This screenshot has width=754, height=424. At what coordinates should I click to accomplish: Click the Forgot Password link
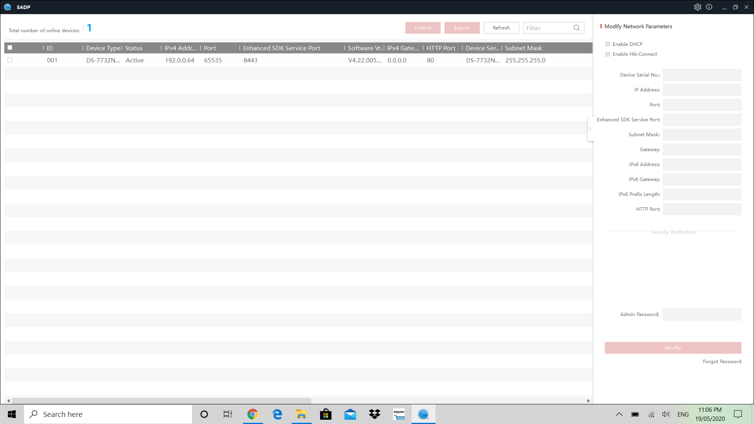[722, 362]
